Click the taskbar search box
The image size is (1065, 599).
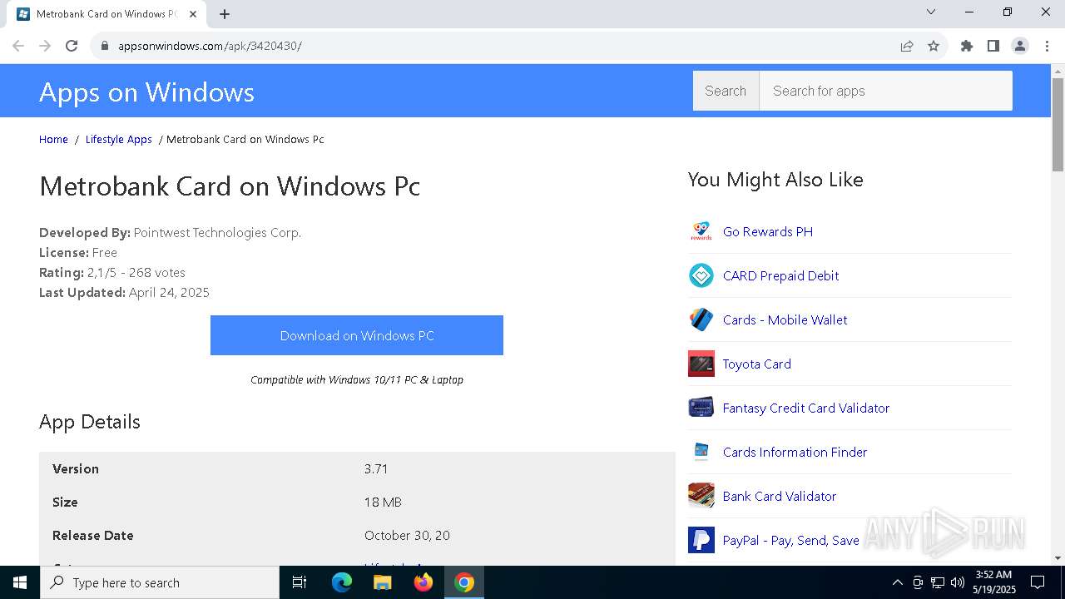[160, 582]
